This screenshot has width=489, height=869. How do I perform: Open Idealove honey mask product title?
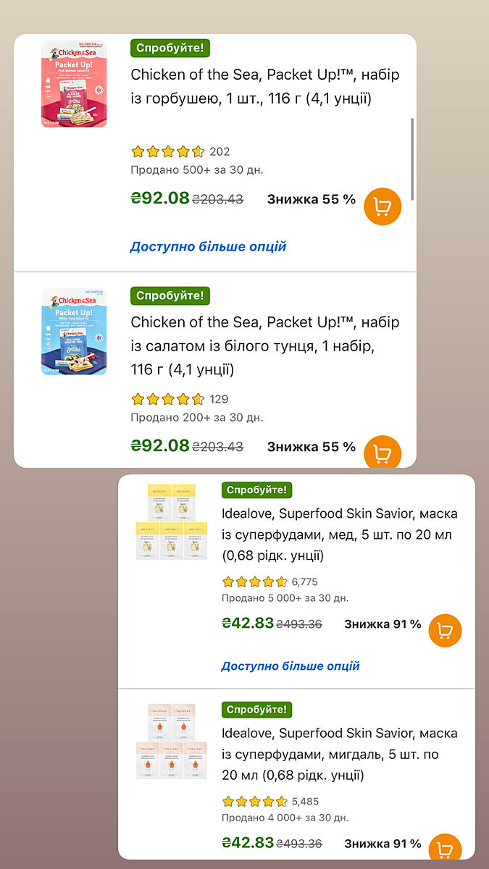(x=339, y=535)
